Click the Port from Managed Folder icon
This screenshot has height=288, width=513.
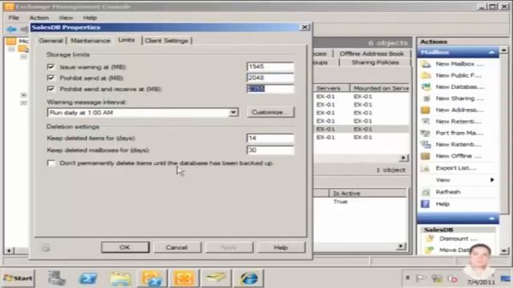(x=426, y=133)
